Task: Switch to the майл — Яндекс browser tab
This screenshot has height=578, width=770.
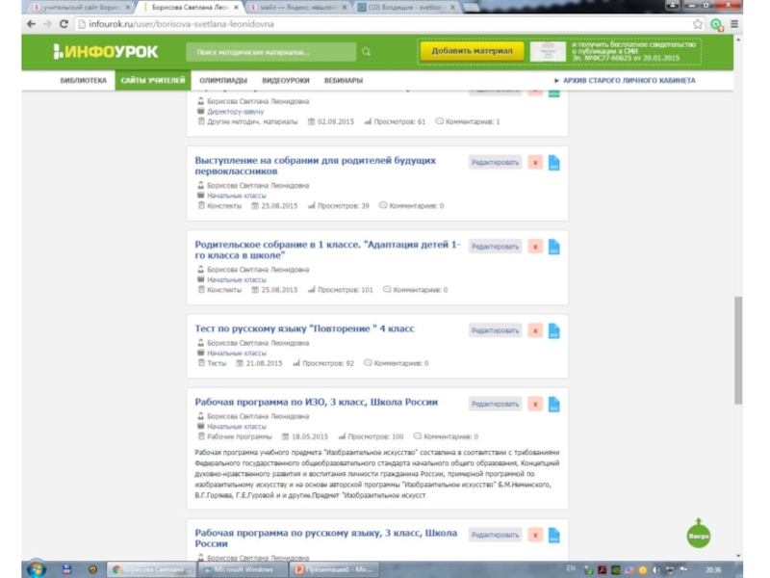Action: pyautogui.click(x=298, y=8)
